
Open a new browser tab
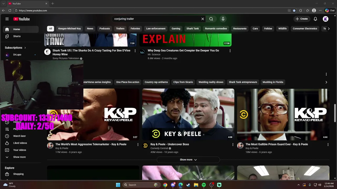[x=53, y=4]
